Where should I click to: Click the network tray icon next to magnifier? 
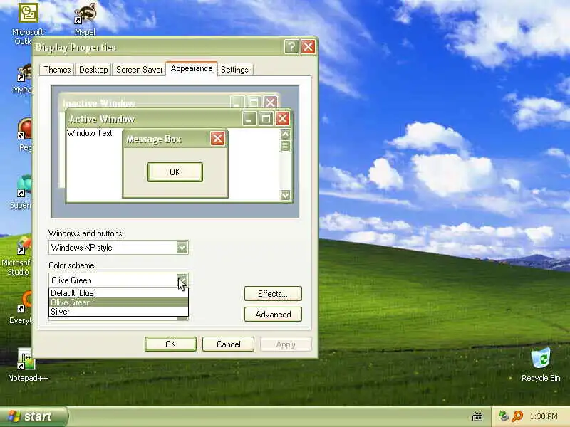pyautogui.click(x=504, y=416)
